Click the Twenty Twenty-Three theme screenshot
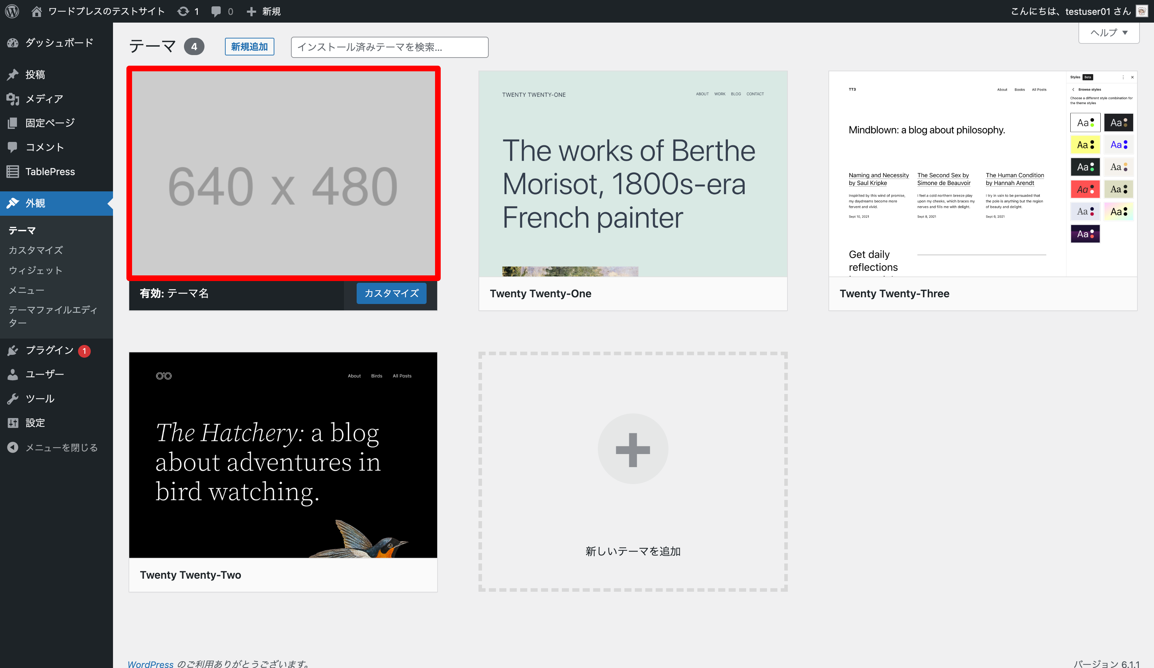The width and height of the screenshot is (1154, 668). (x=983, y=173)
